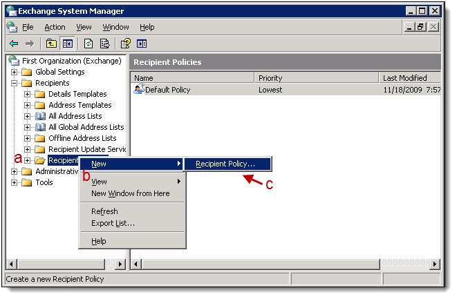Click right scroll arrow of results pane
The image size is (457, 299).
pos(435,264)
